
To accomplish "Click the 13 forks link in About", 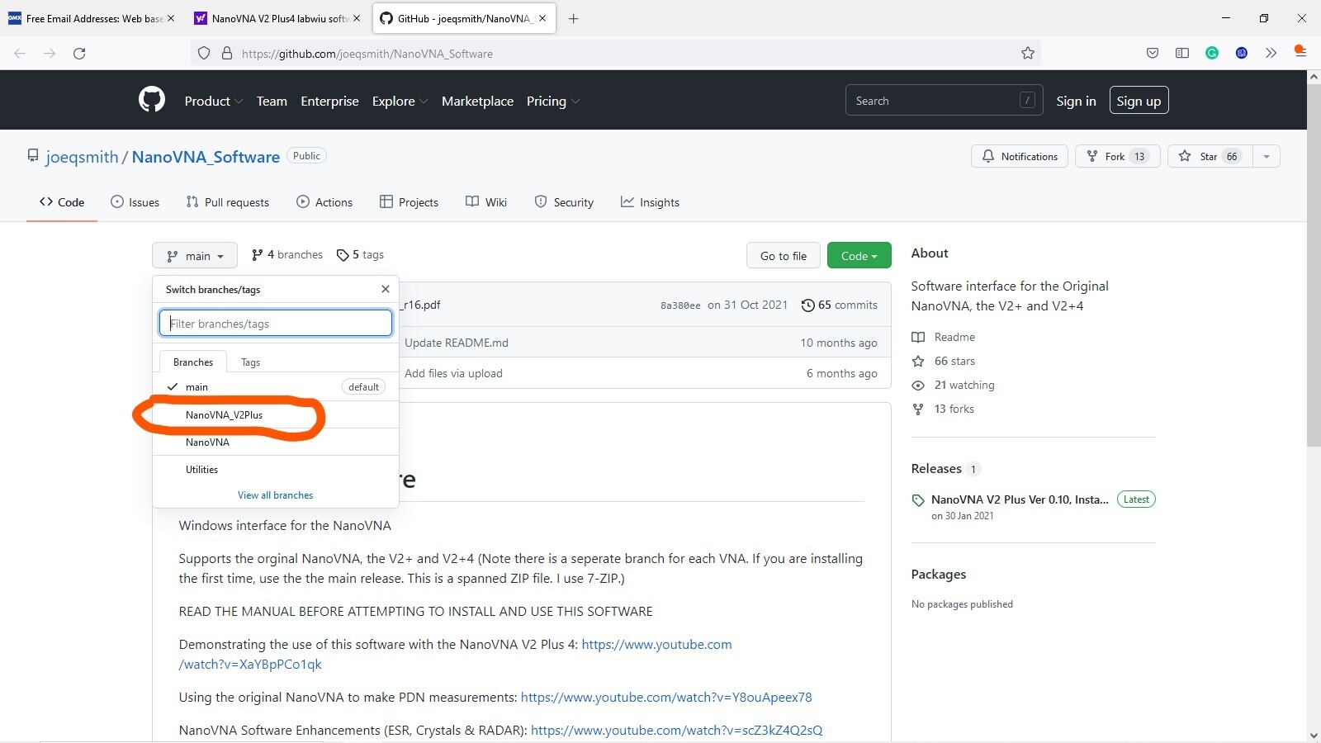I will [x=943, y=409].
